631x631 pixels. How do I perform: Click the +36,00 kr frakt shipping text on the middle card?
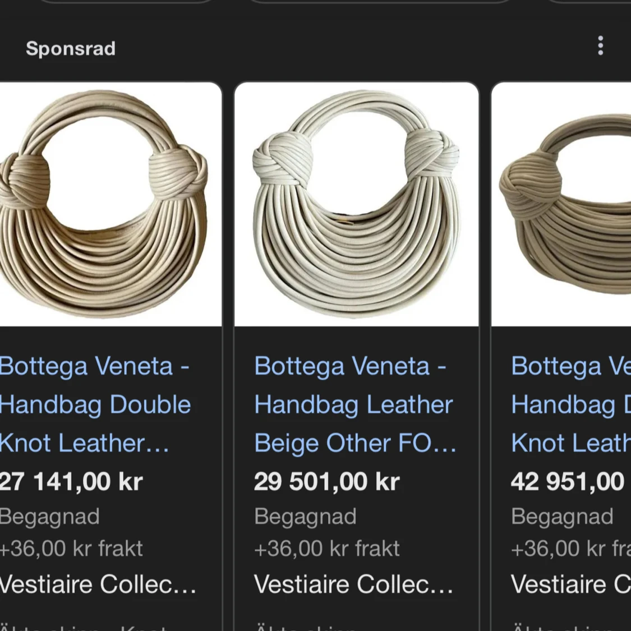[x=327, y=549]
